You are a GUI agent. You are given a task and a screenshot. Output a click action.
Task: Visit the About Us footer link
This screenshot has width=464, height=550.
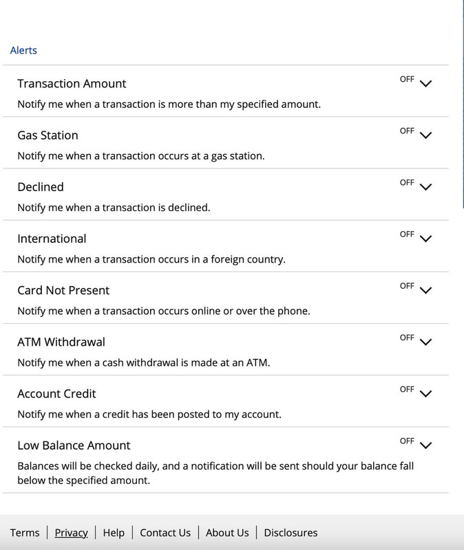(x=227, y=533)
